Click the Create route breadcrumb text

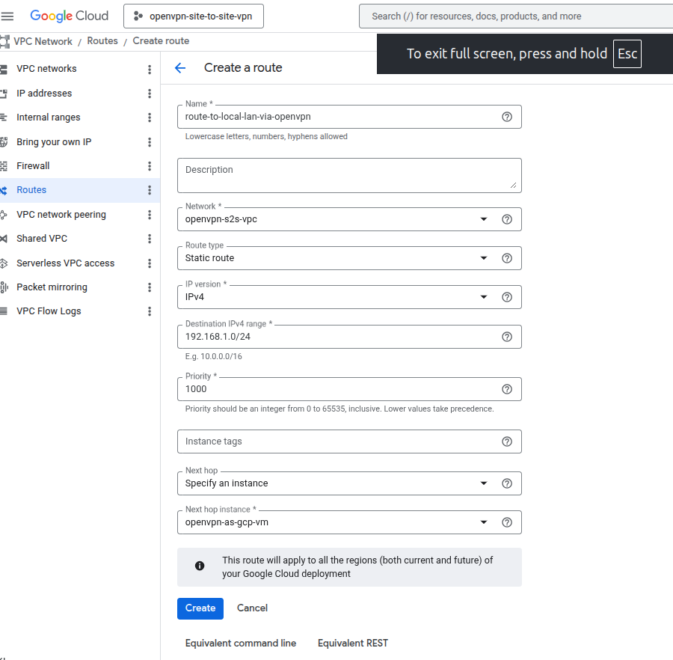coord(161,41)
